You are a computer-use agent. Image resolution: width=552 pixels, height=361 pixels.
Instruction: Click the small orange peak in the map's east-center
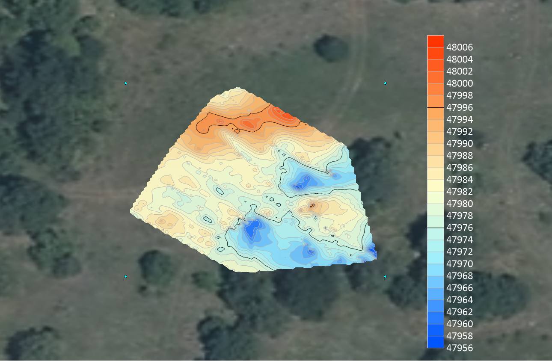312,207
